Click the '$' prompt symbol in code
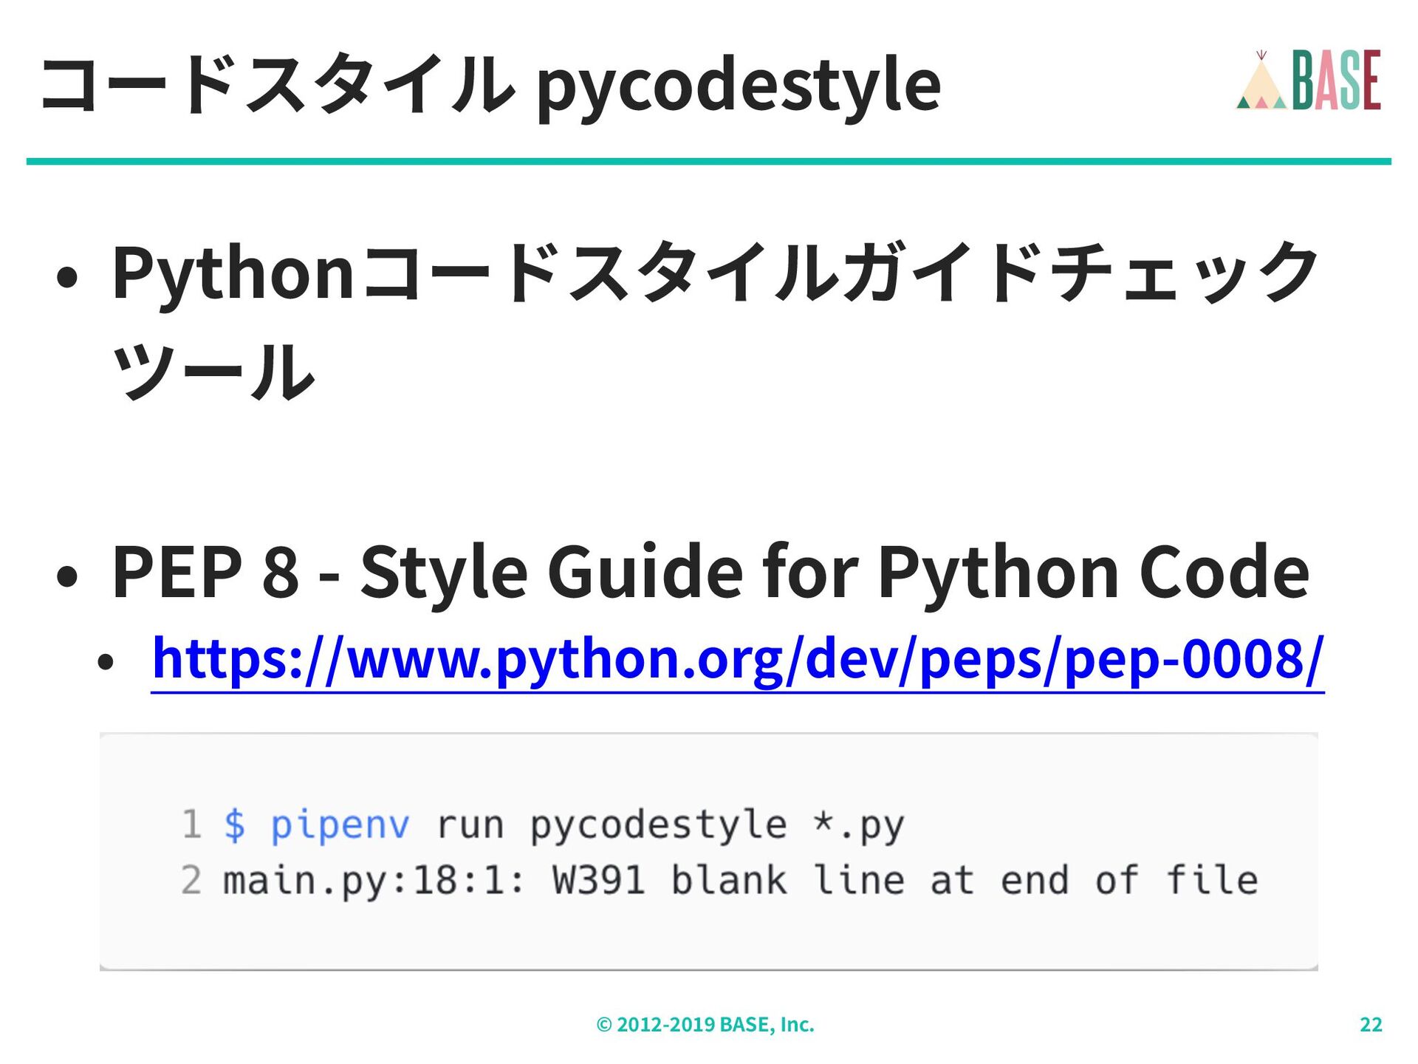This screenshot has width=1418, height=1064. point(234,825)
